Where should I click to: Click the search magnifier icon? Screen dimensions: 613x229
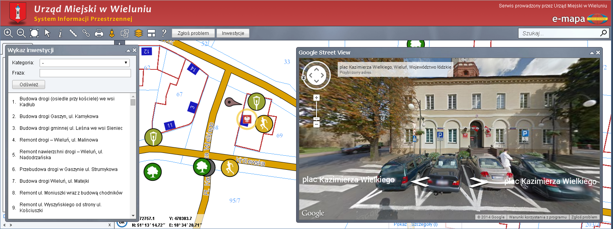(604, 33)
